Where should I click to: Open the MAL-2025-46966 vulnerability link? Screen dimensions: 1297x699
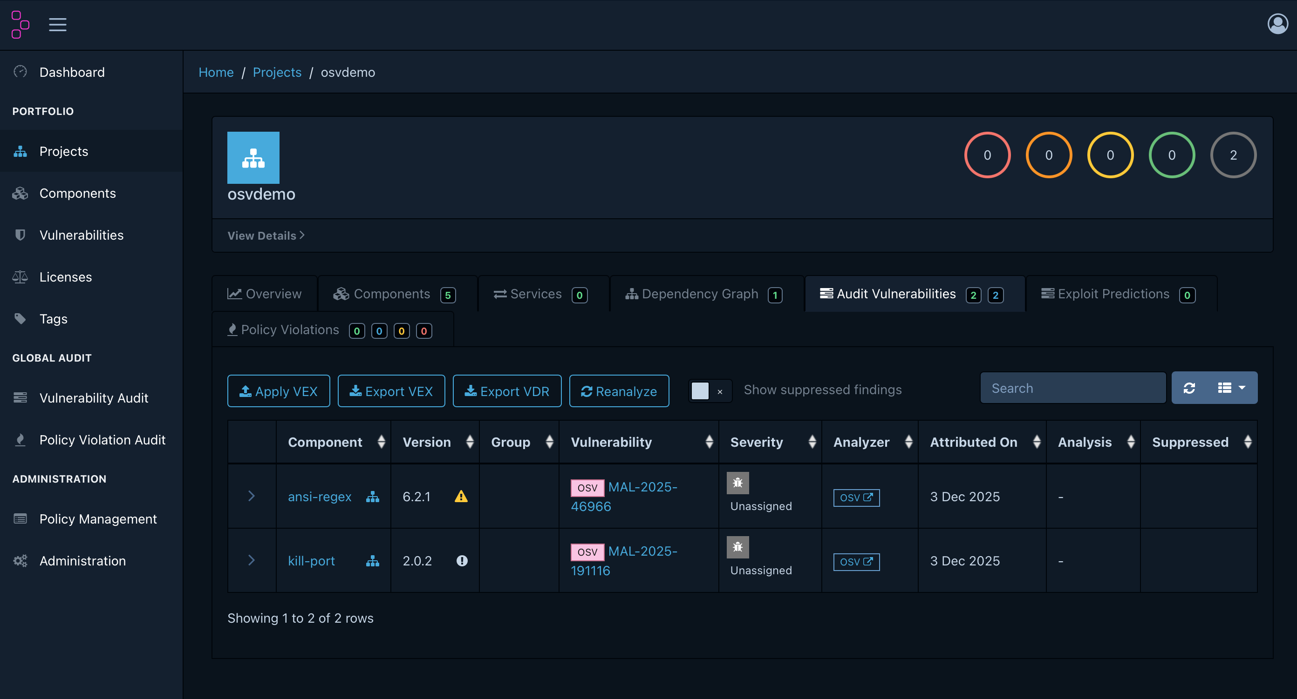[642, 487]
